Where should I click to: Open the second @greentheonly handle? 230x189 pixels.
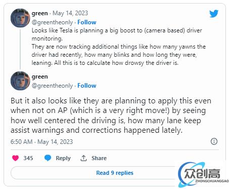click(52, 86)
